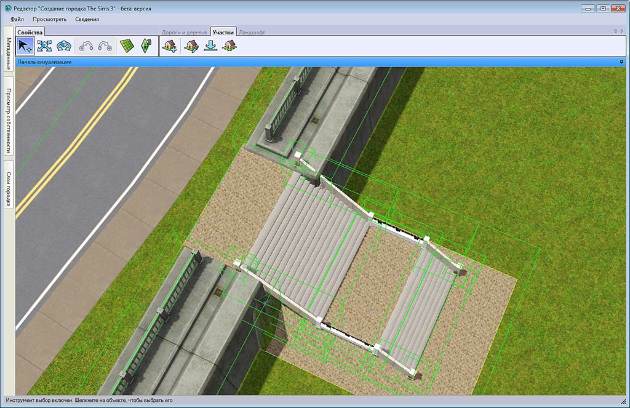630x408 pixels.
Task: Switch to the Ландшафт tab
Action: 252,31
